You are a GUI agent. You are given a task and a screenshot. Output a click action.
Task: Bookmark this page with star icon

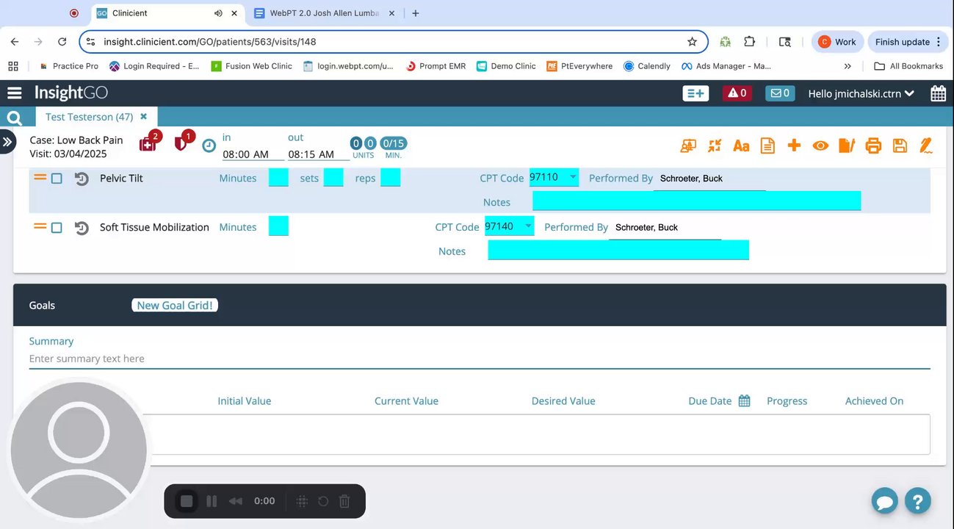pyautogui.click(x=692, y=42)
